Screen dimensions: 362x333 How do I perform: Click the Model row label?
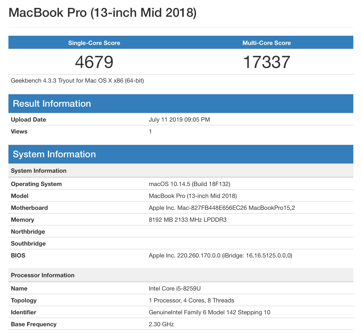[20, 196]
